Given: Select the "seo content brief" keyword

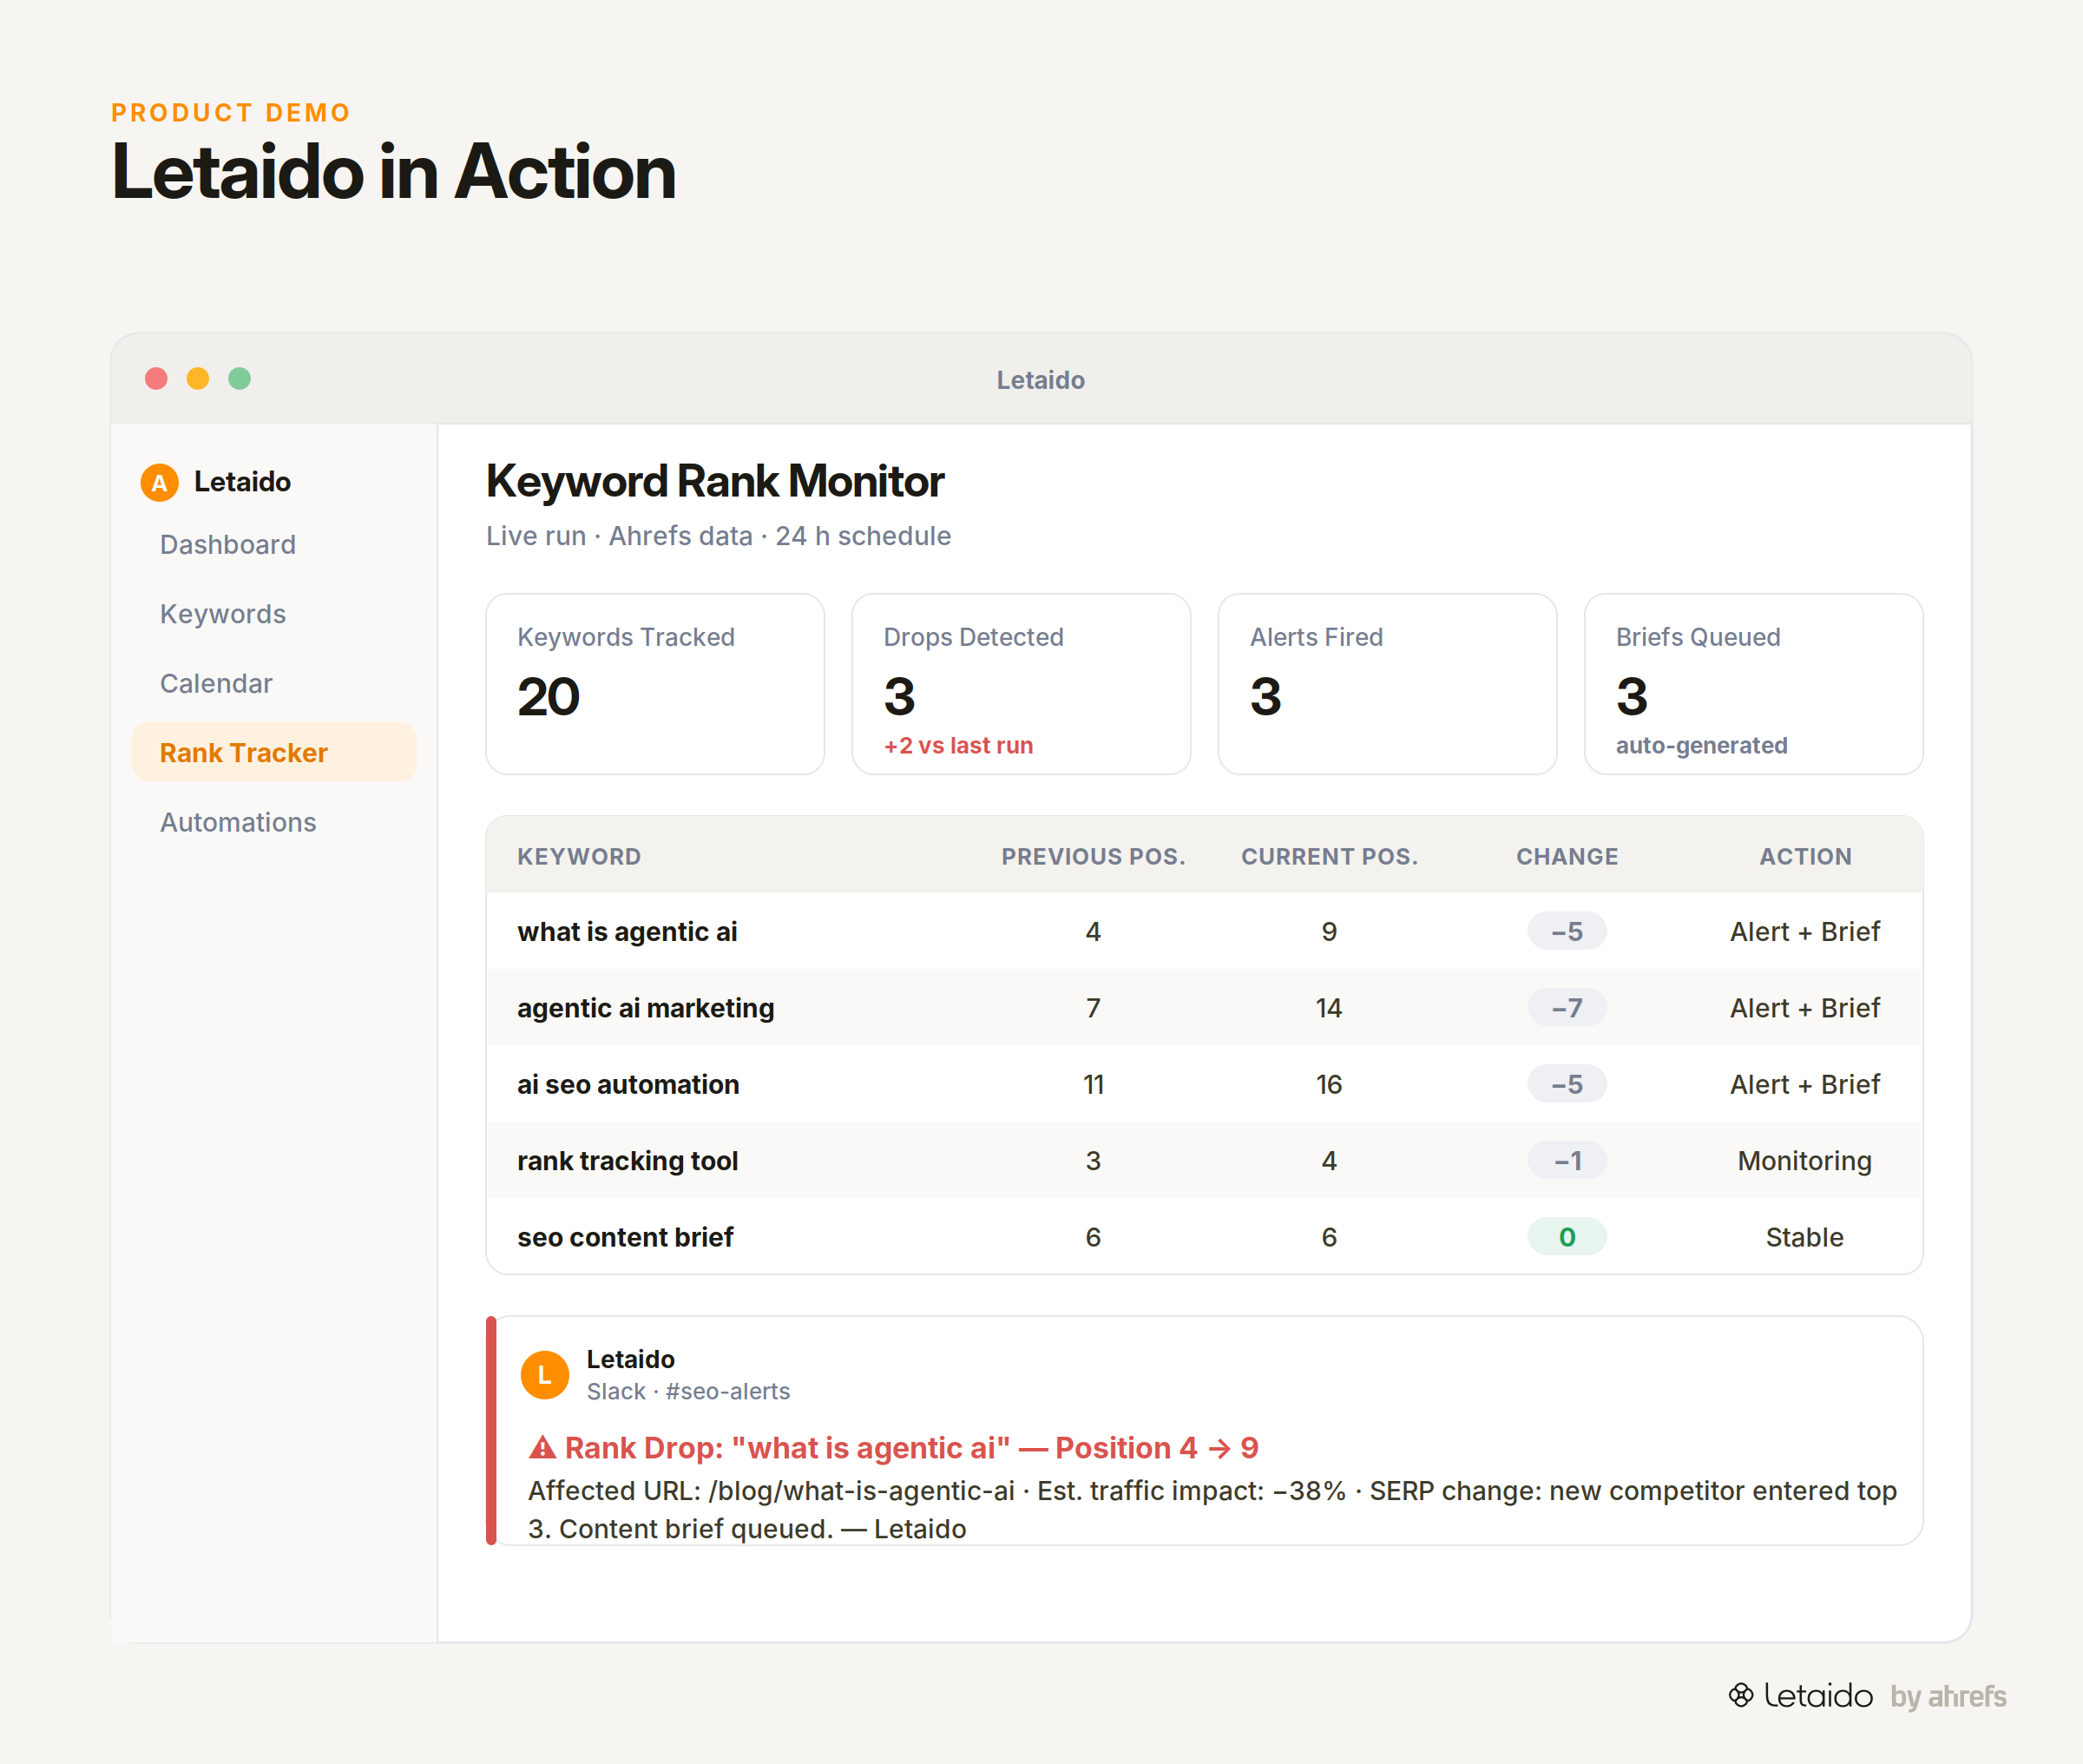Looking at the screenshot, I should pyautogui.click(x=626, y=1237).
